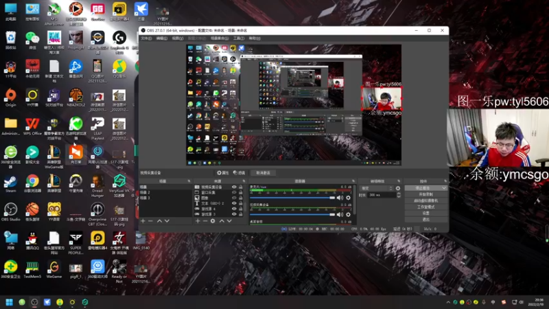Show hidden system tray icons chevron

448,302
